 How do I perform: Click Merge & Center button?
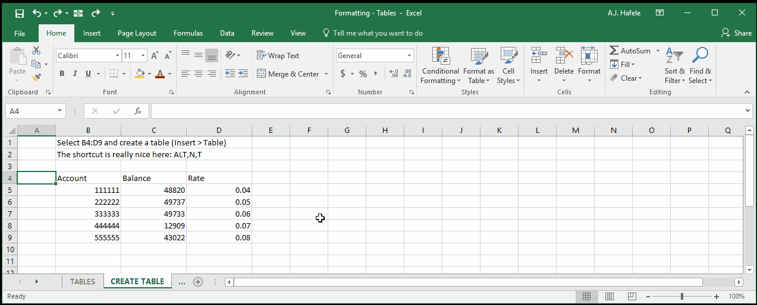click(x=288, y=74)
